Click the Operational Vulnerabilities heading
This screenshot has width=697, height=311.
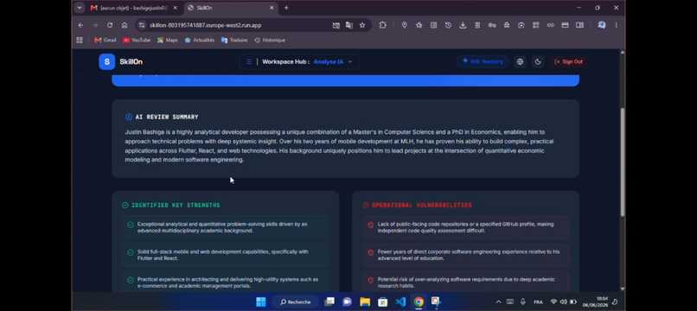422,206
